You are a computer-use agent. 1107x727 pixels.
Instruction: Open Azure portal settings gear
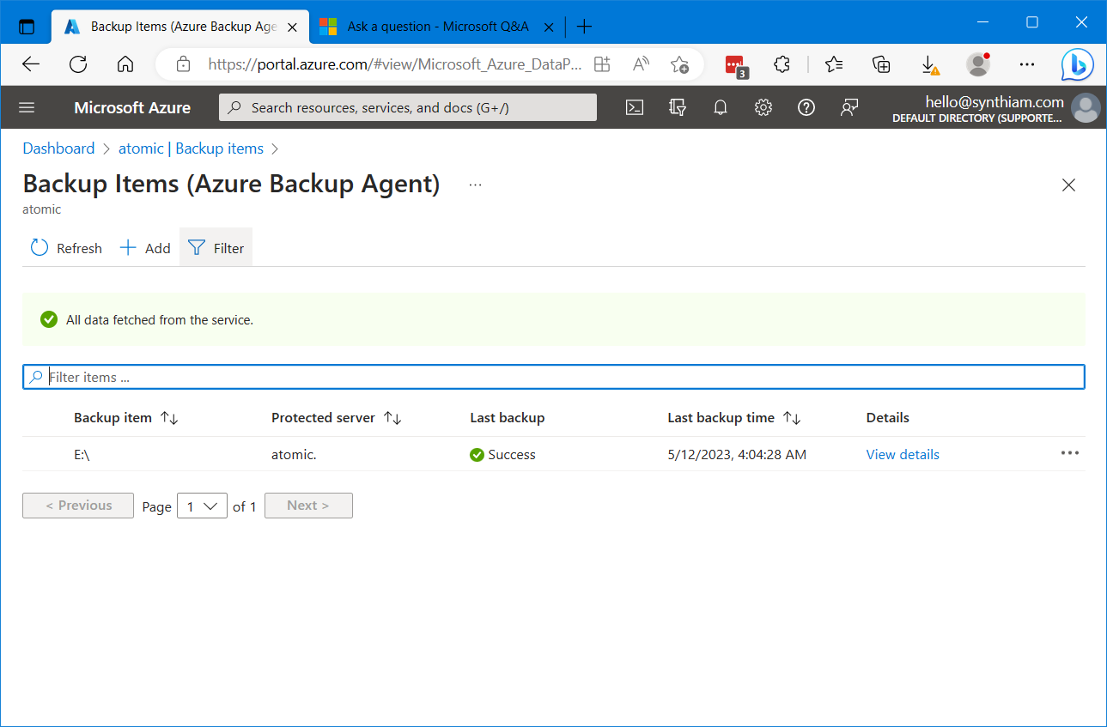tap(763, 107)
